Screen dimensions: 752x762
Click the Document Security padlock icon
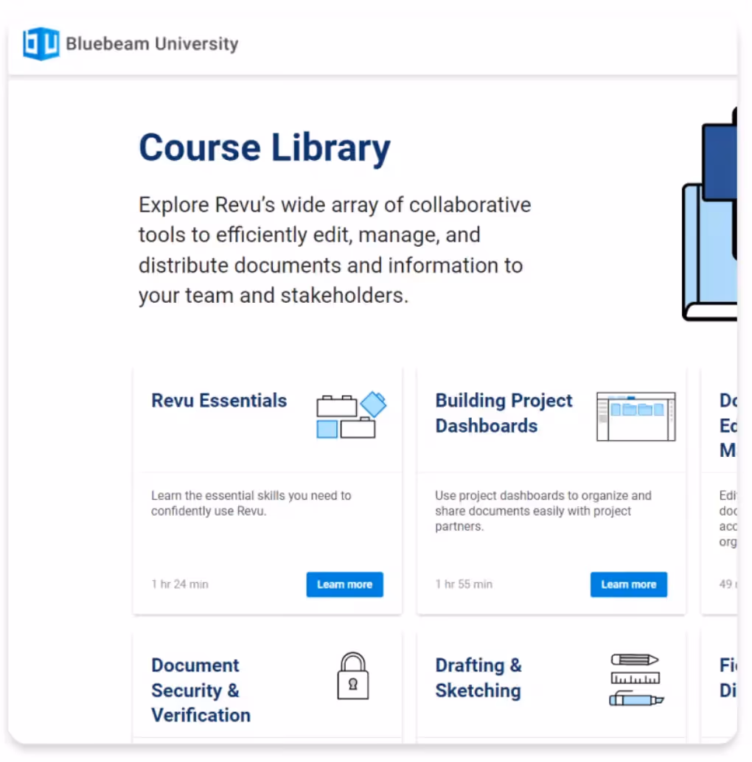pos(352,676)
